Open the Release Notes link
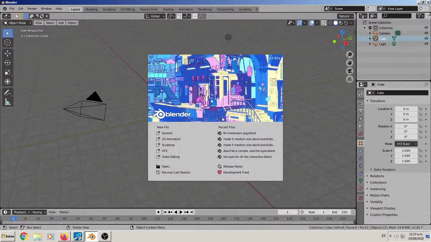Screen dimensions: 431x242 click(x=233, y=166)
